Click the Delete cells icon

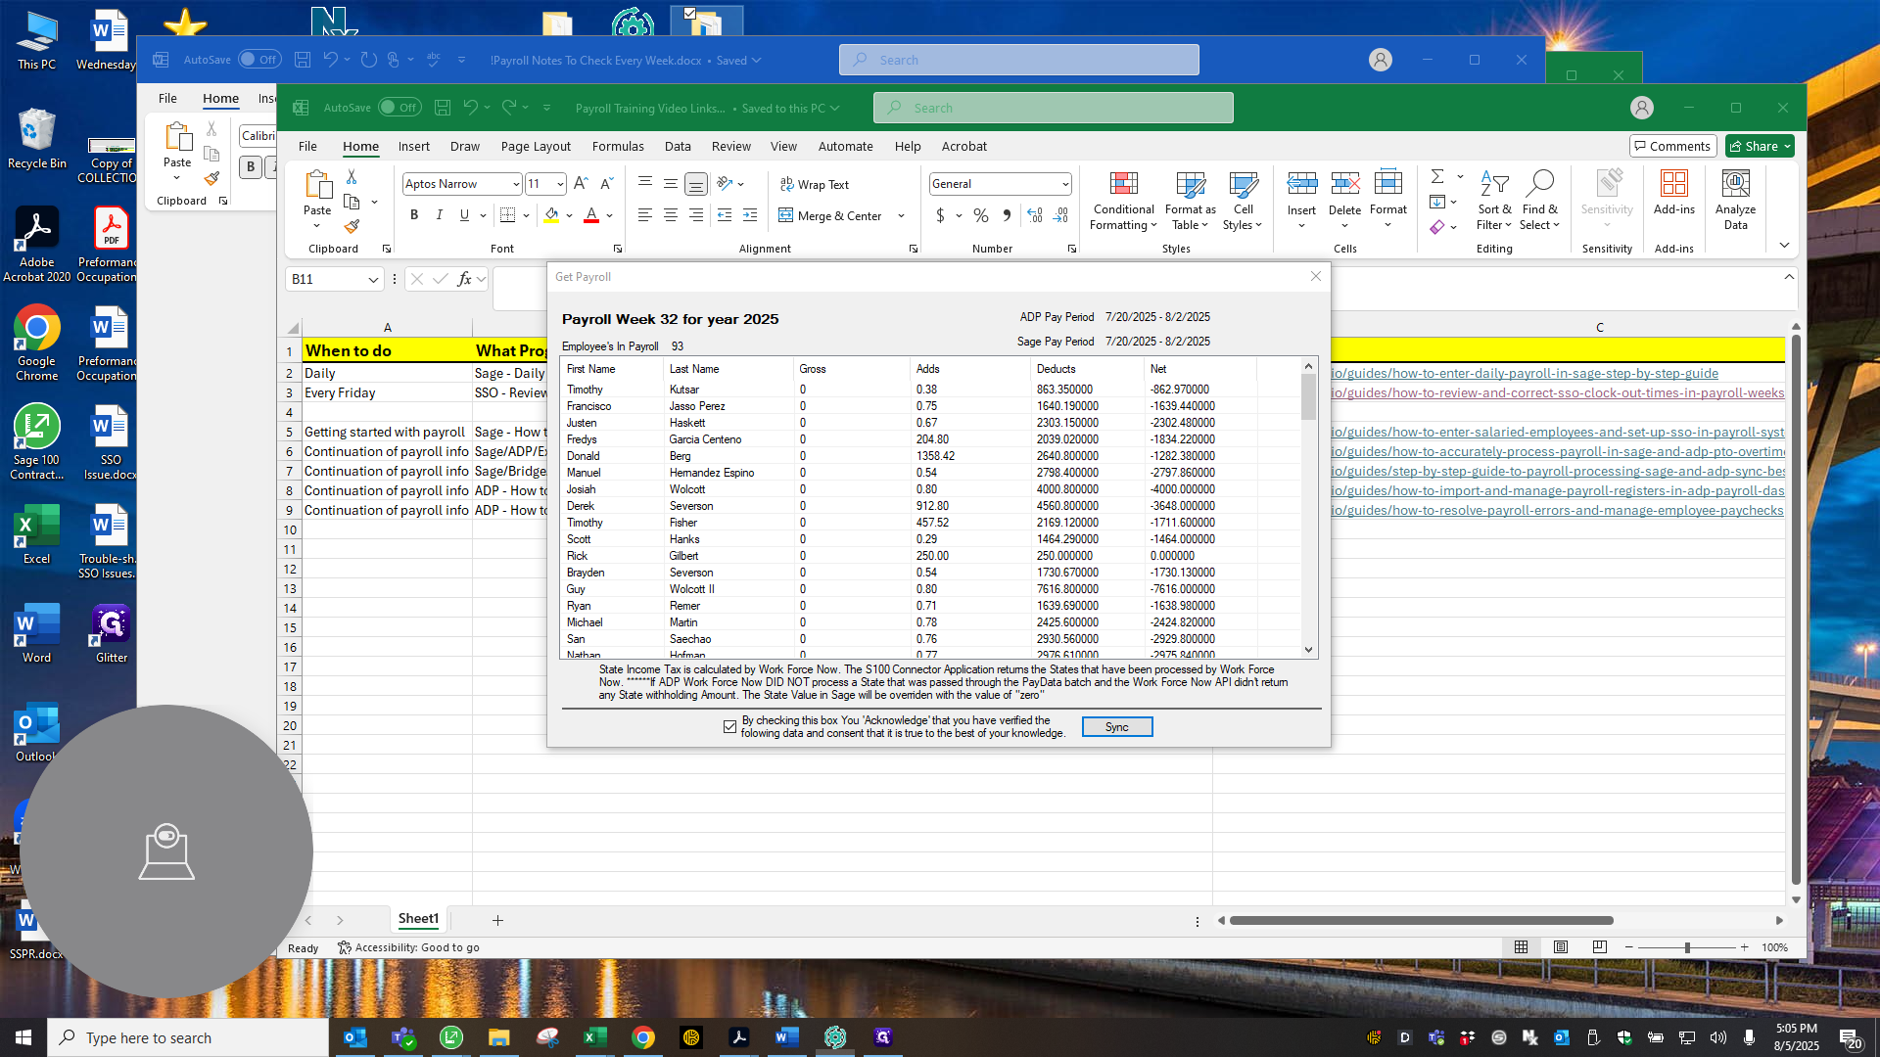(1344, 184)
